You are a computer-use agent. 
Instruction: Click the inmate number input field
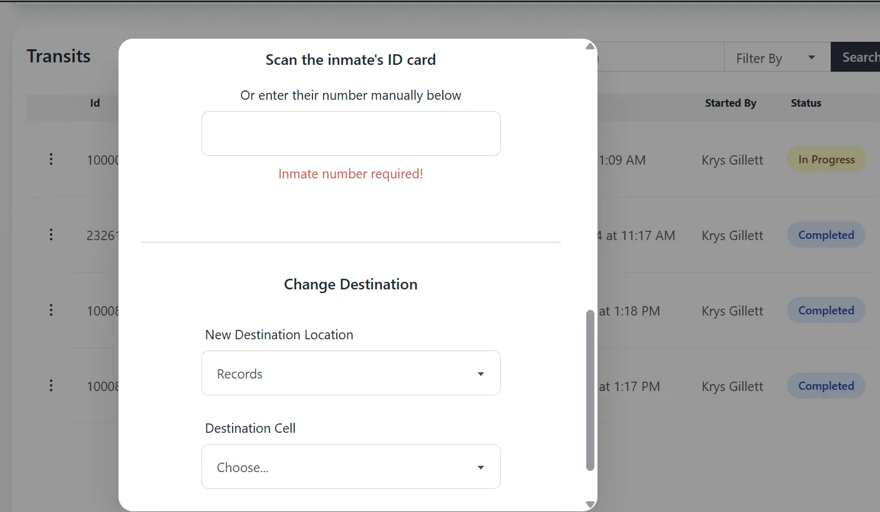click(351, 133)
